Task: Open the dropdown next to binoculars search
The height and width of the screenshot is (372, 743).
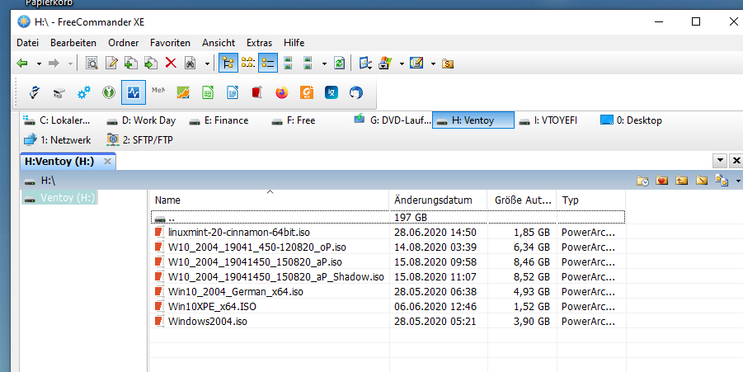Action: (207, 64)
